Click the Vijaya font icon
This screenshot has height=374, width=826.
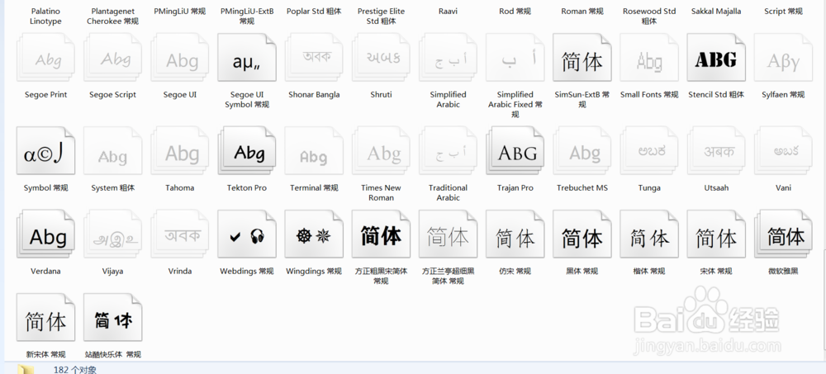click(112, 234)
